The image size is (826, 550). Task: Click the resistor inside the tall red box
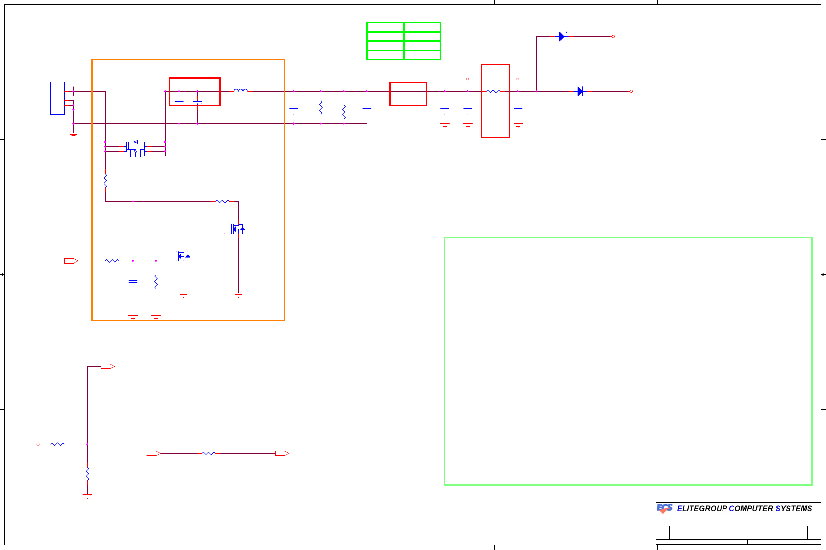[x=493, y=91]
